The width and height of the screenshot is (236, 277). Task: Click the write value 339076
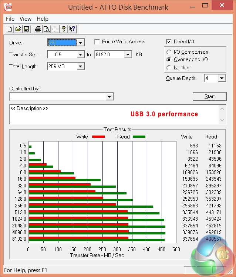190,232
